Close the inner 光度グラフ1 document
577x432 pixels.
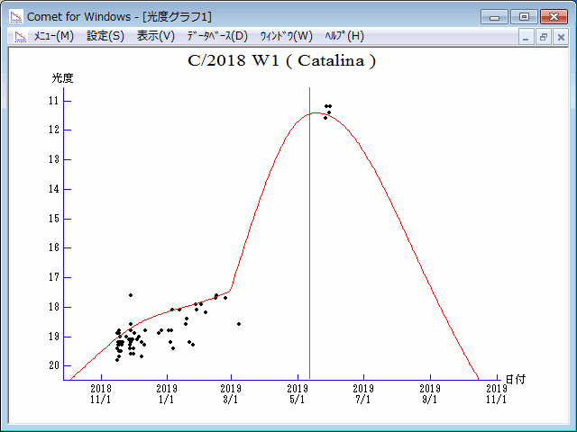point(560,37)
